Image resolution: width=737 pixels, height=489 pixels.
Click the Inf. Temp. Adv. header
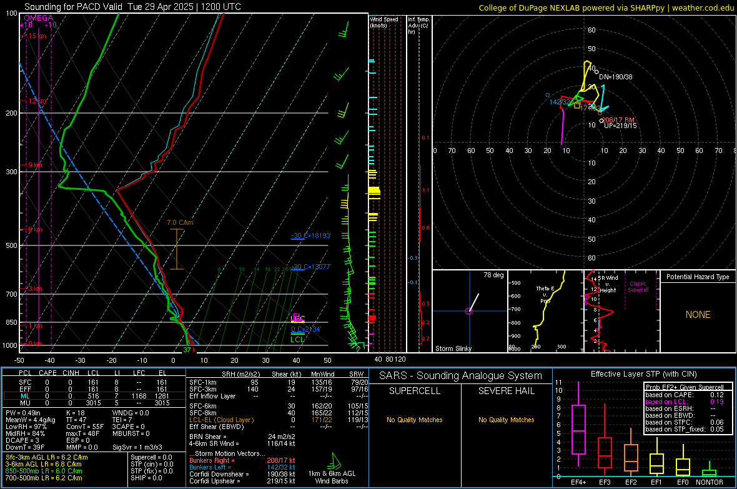click(x=418, y=26)
